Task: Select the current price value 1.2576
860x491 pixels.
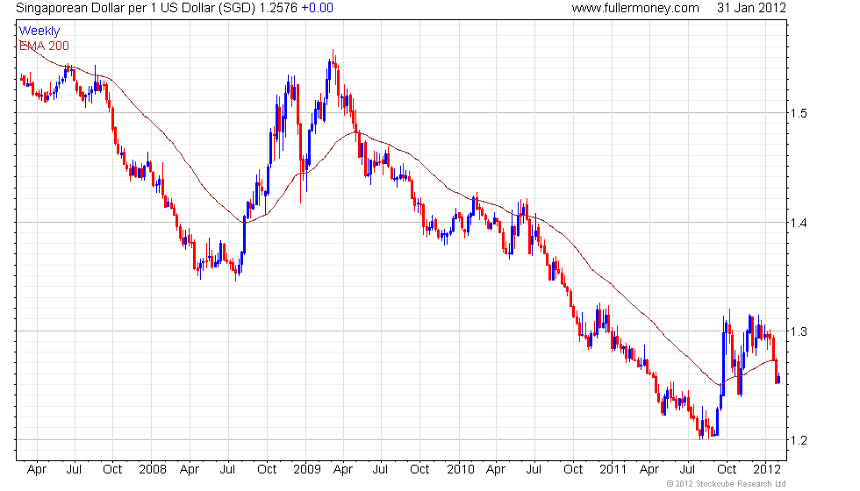Action: click(x=278, y=8)
